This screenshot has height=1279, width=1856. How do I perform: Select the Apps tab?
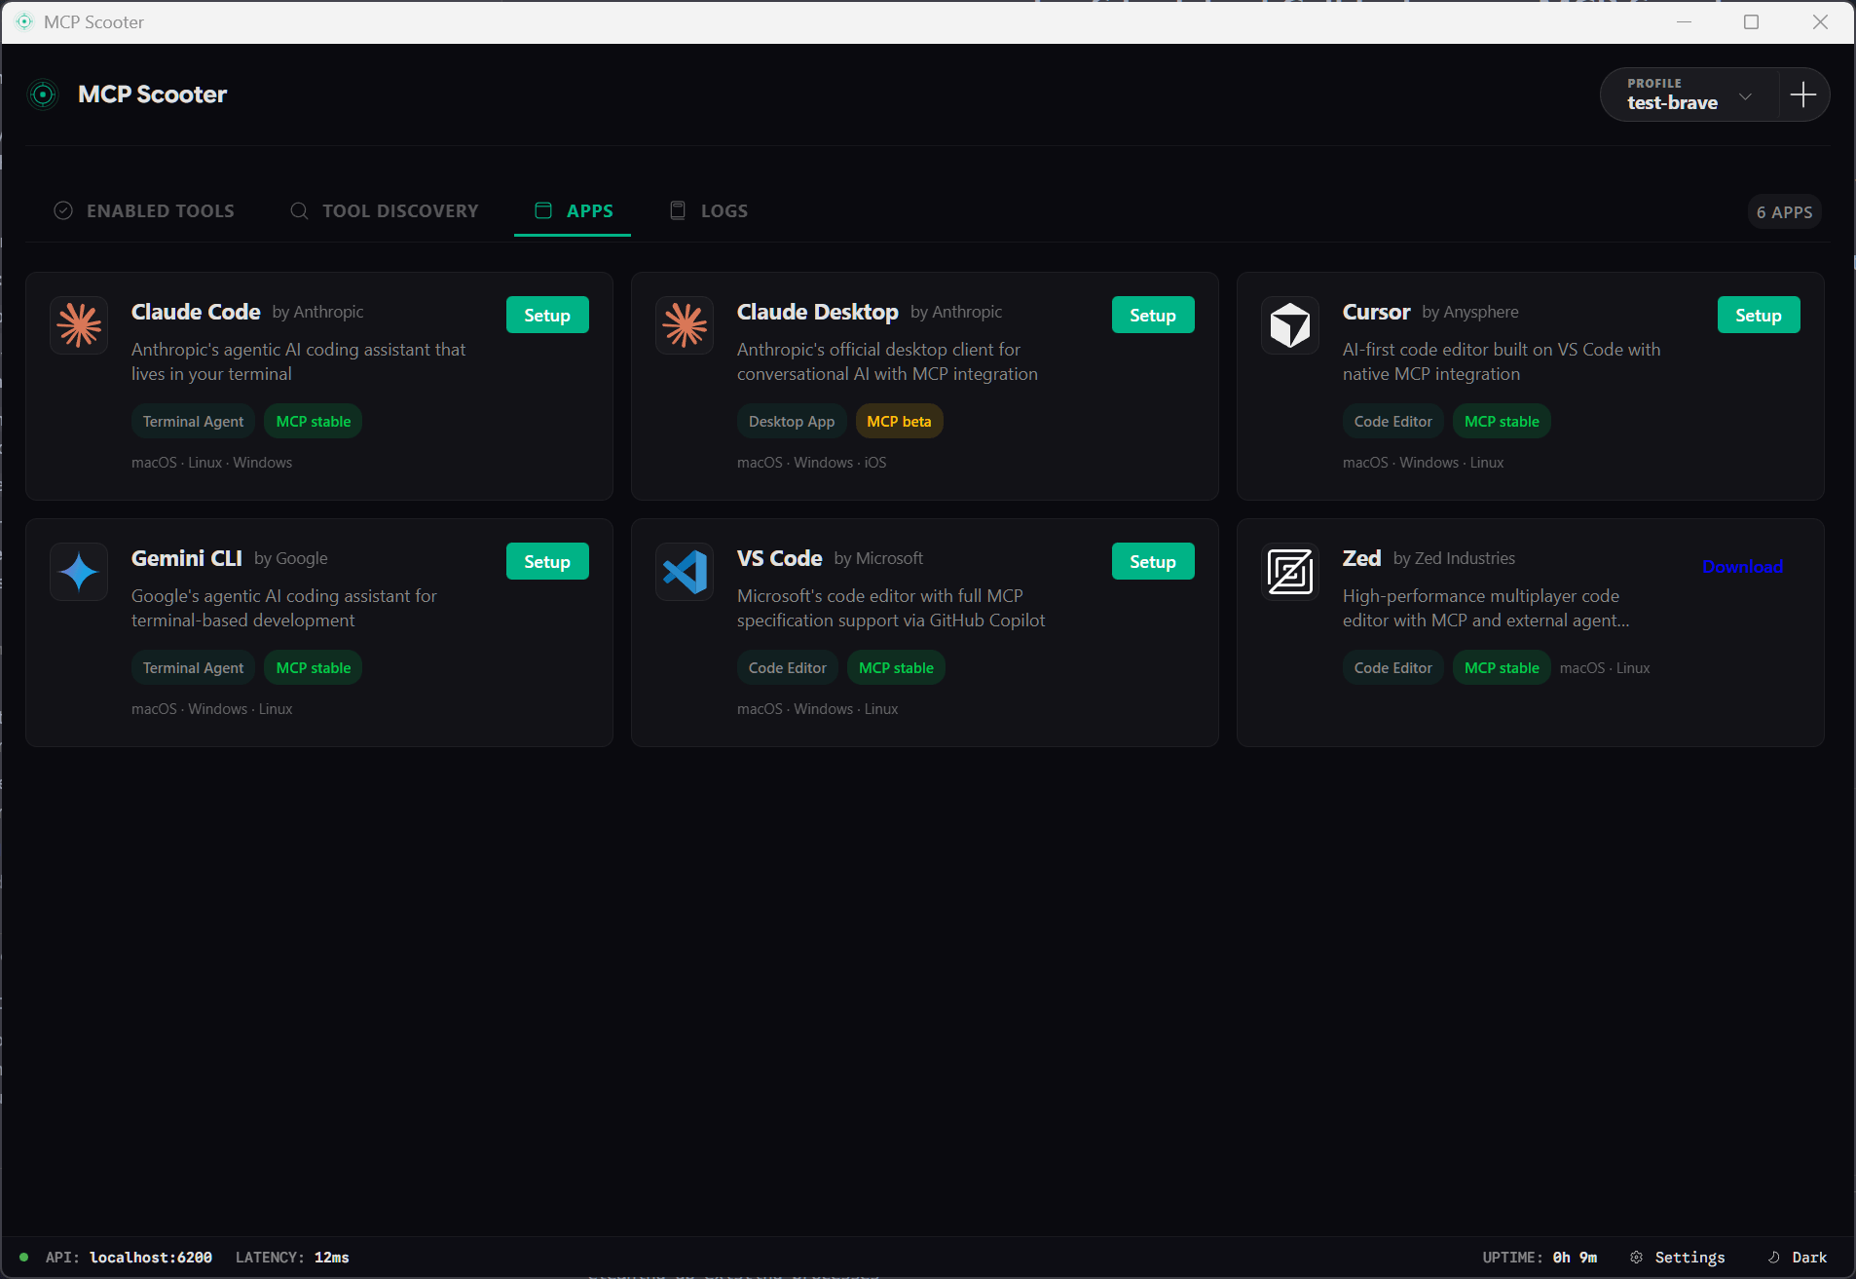click(574, 210)
